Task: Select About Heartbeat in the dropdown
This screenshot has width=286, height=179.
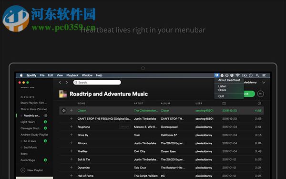Action: click(229, 80)
